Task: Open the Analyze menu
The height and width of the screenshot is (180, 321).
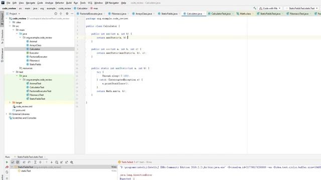Action: click(49, 3)
